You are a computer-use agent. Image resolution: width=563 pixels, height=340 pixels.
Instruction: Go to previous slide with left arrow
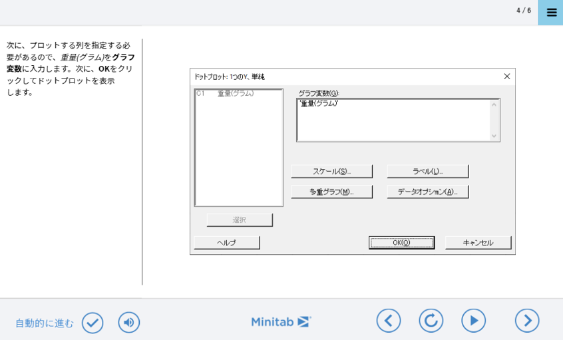click(x=389, y=321)
